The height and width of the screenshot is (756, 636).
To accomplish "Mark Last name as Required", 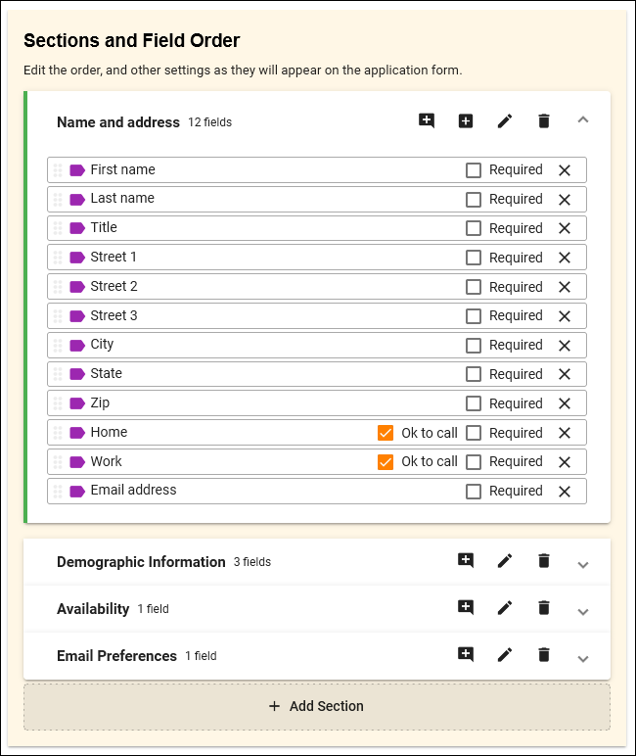I will [474, 200].
